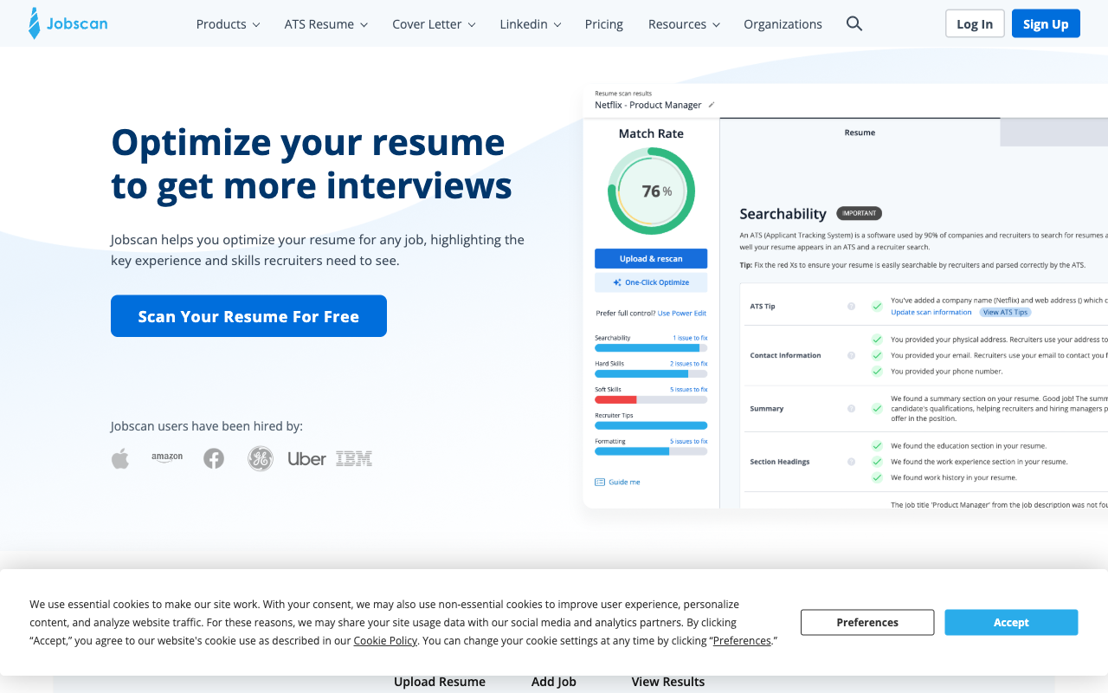Open cookie Preferences button

click(867, 622)
